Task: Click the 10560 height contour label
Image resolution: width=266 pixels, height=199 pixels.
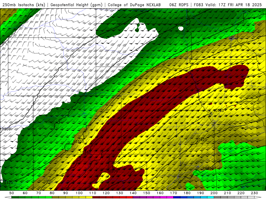Action: (x=219, y=111)
